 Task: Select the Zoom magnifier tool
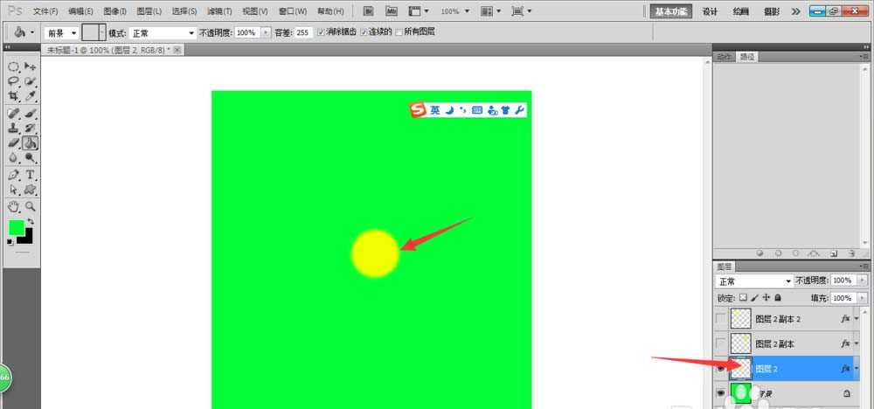(x=30, y=206)
